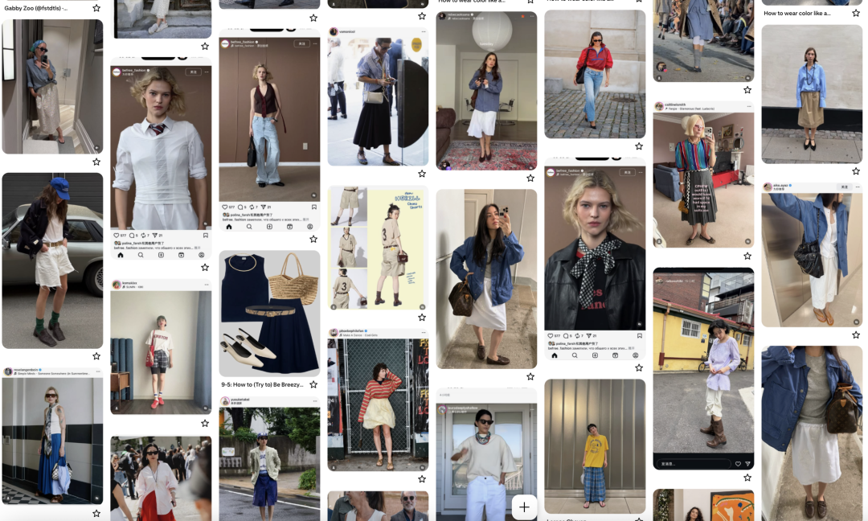Open '9-5: How to (Try to) Be Breezy...' title
Viewport: 868px width, 521px height.
tap(262, 384)
